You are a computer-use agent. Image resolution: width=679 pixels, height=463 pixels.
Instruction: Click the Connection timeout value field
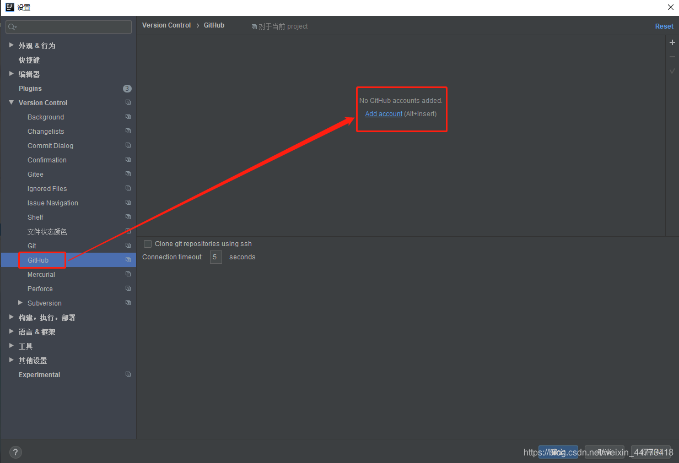click(x=216, y=257)
